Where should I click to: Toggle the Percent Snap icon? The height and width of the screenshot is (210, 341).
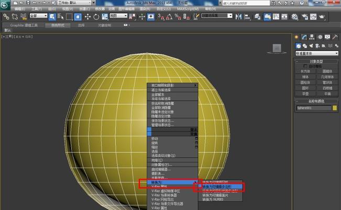click(178, 17)
